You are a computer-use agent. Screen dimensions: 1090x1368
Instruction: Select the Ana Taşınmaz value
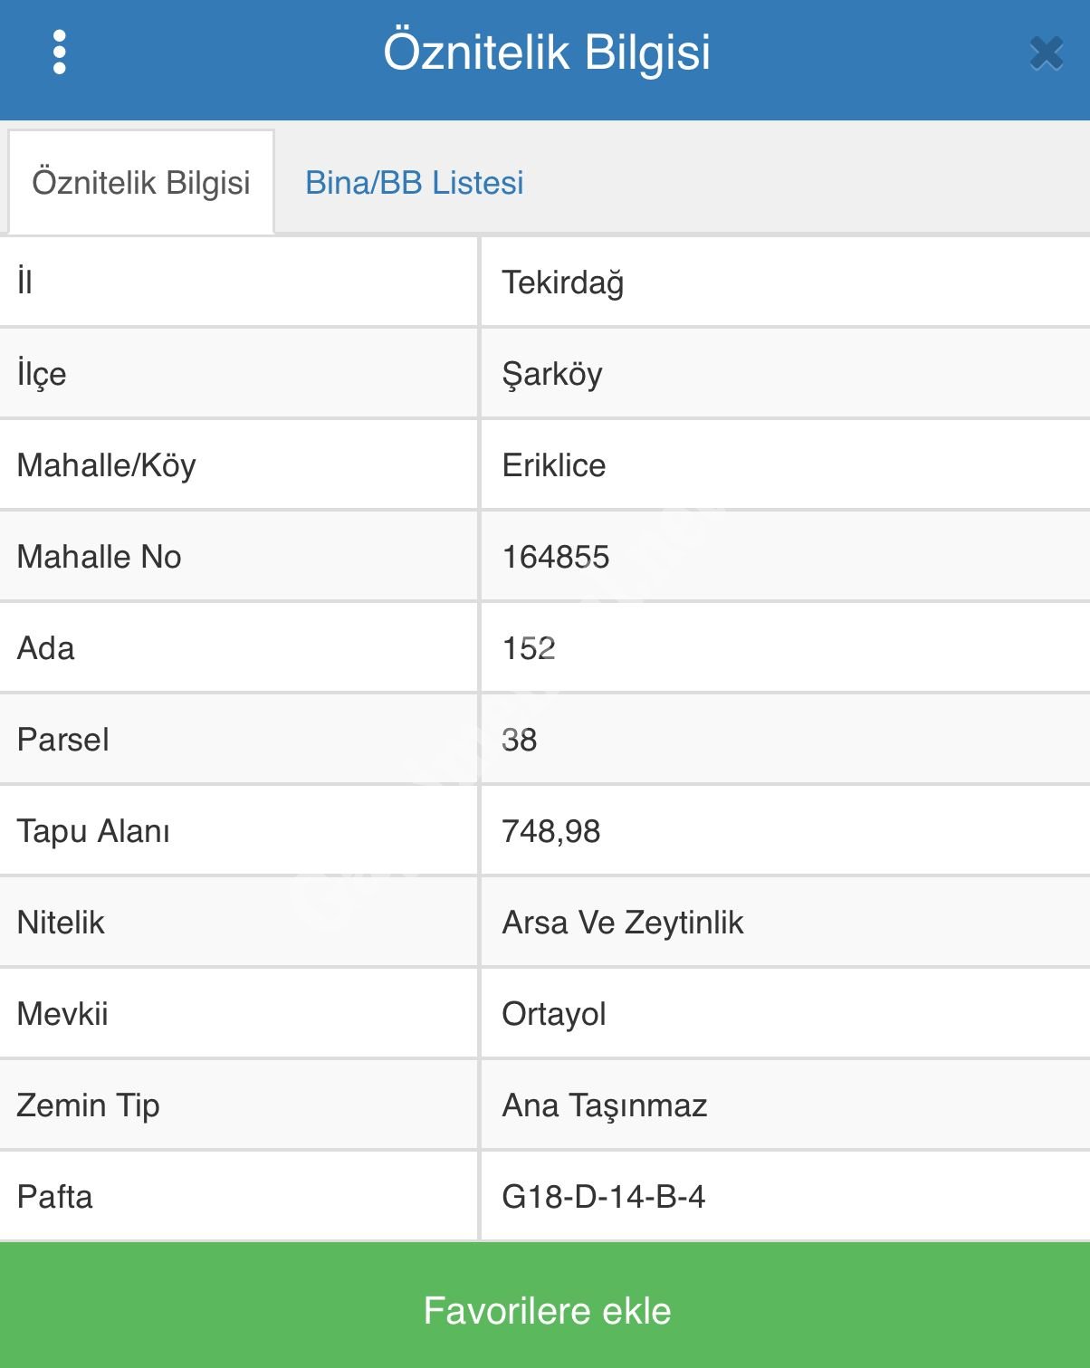(x=604, y=1105)
